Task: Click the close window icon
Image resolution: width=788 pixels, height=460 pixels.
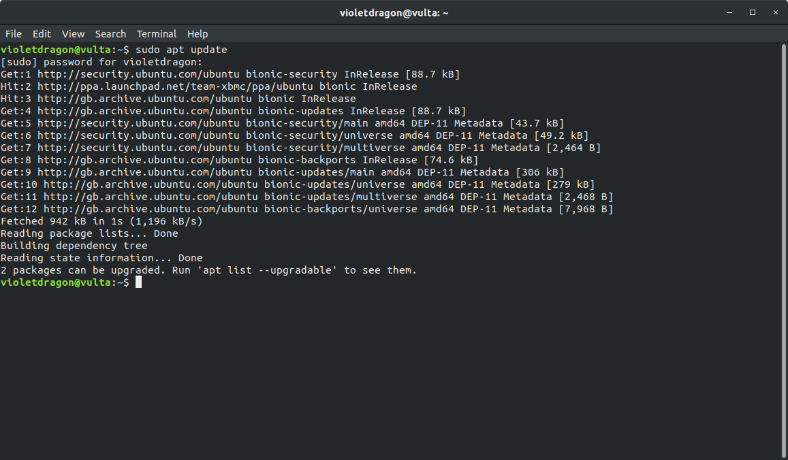Action: [x=775, y=12]
